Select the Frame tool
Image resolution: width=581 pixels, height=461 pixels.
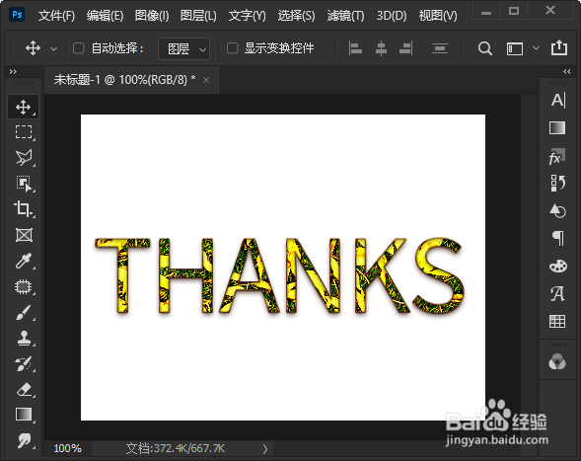tap(24, 235)
